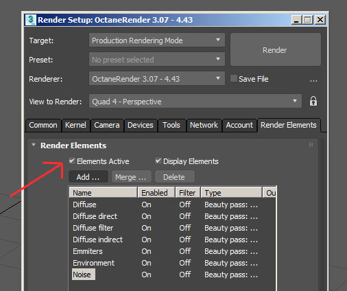
Task: Open the Renderer dropdown
Action: [157, 79]
